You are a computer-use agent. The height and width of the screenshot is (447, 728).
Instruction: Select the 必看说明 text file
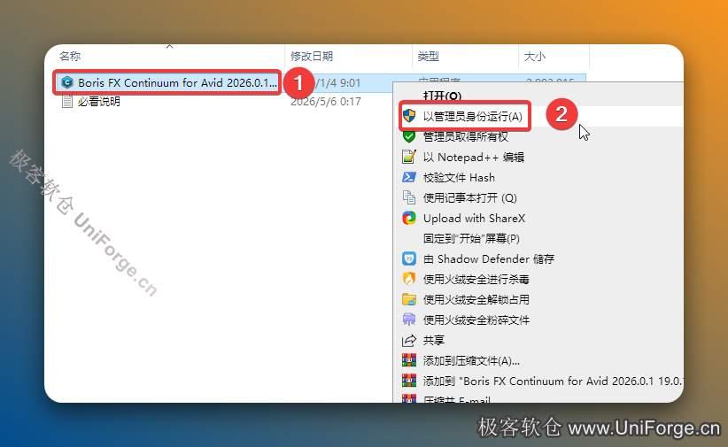pyautogui.click(x=98, y=102)
